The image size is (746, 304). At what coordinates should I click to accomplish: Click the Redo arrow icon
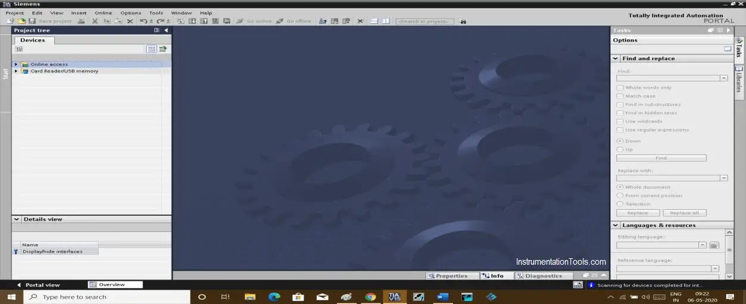tap(160, 21)
